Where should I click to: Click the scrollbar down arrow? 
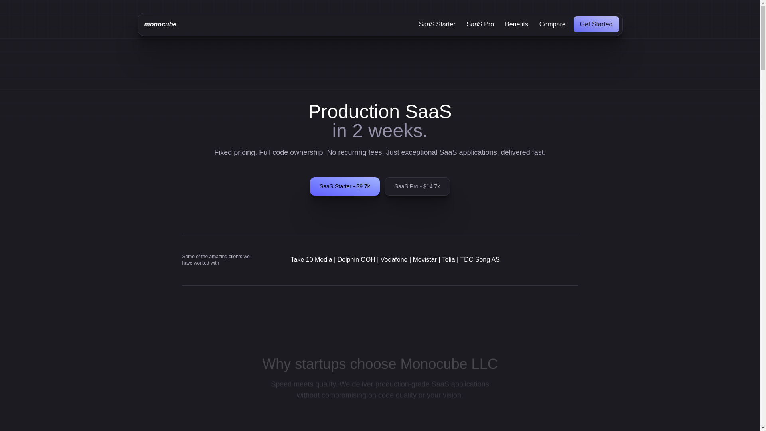(763, 428)
